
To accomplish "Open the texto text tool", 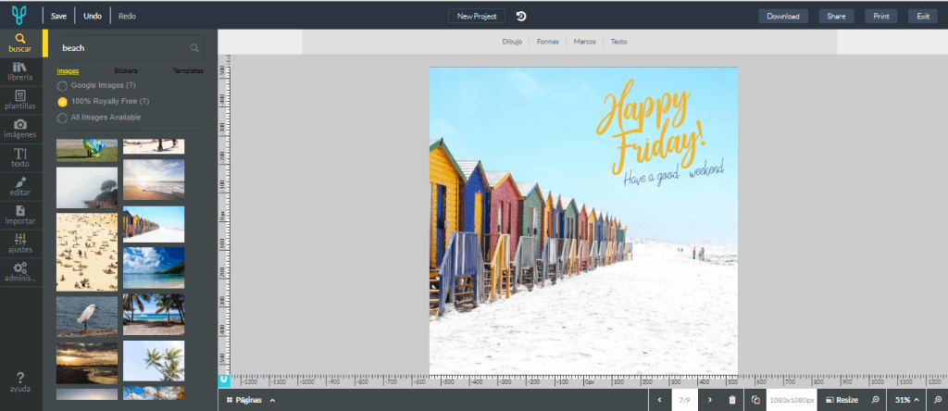I will 20,157.
